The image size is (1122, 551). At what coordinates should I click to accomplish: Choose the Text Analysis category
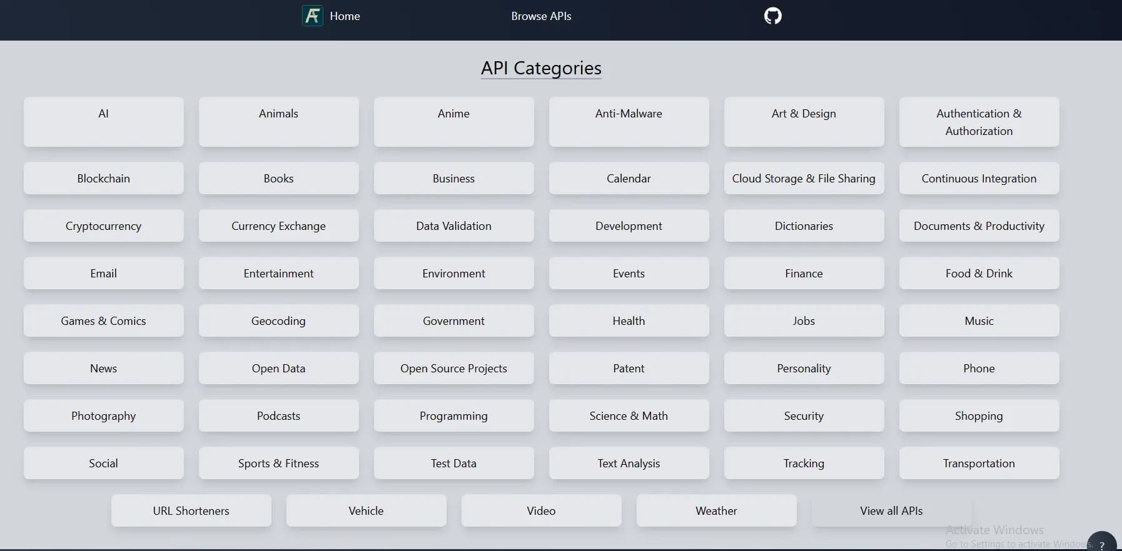click(629, 463)
